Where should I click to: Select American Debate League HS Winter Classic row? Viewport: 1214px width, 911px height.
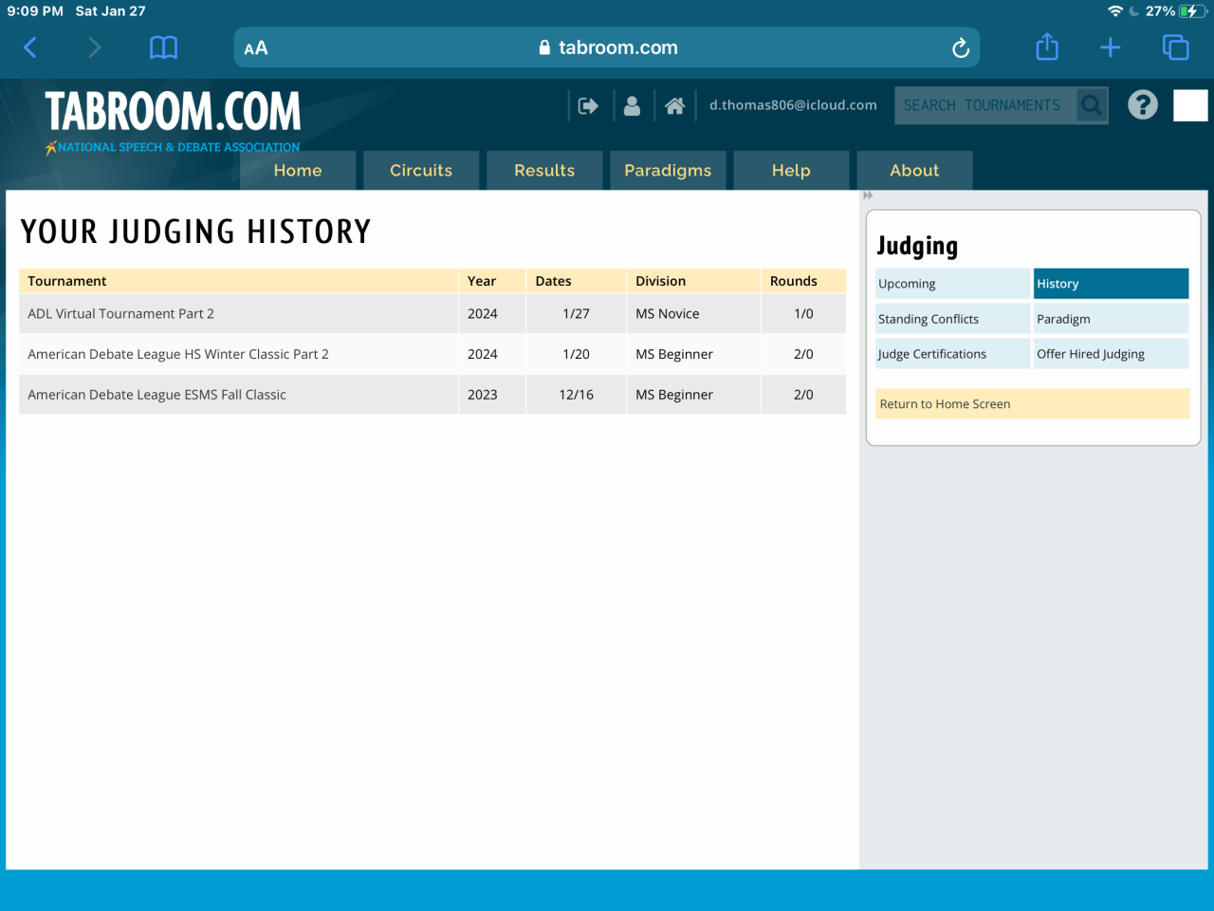tap(432, 354)
